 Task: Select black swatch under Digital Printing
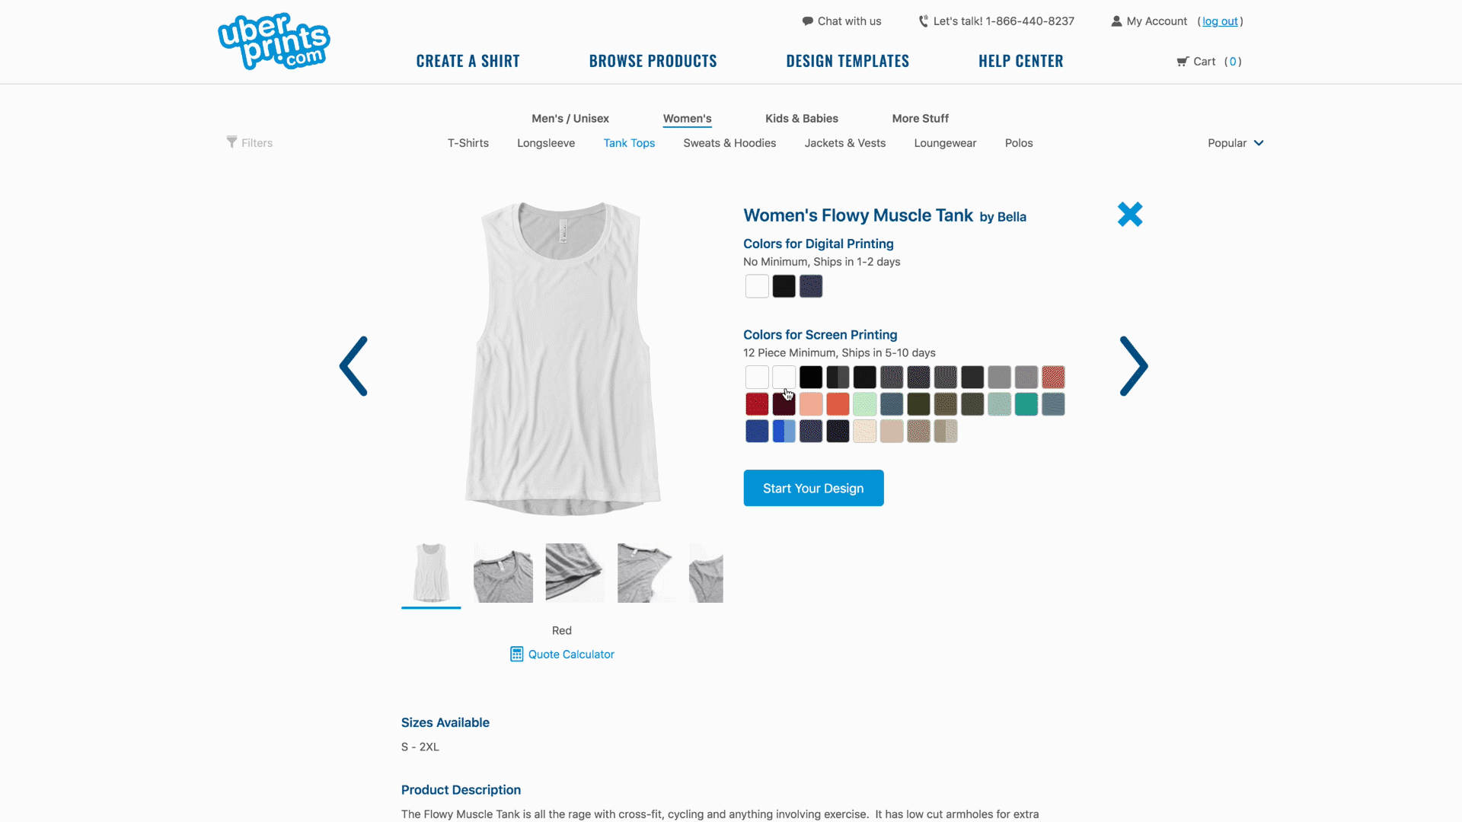pyautogui.click(x=784, y=286)
